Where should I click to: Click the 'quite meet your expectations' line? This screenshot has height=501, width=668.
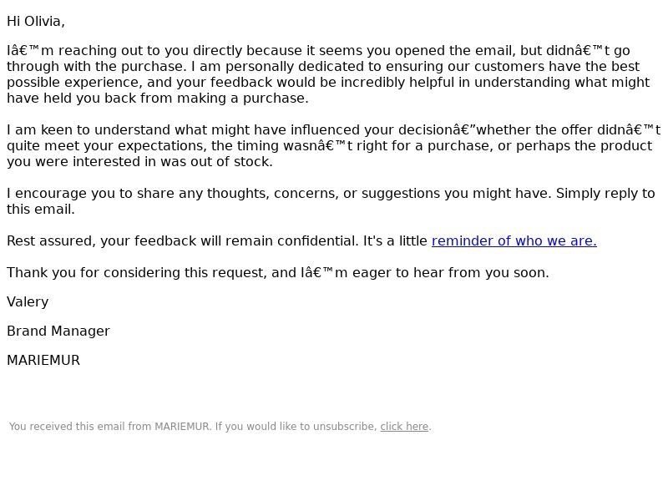329,145
